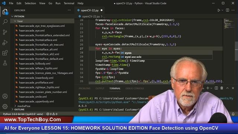Open the Extensions view

point(5,53)
